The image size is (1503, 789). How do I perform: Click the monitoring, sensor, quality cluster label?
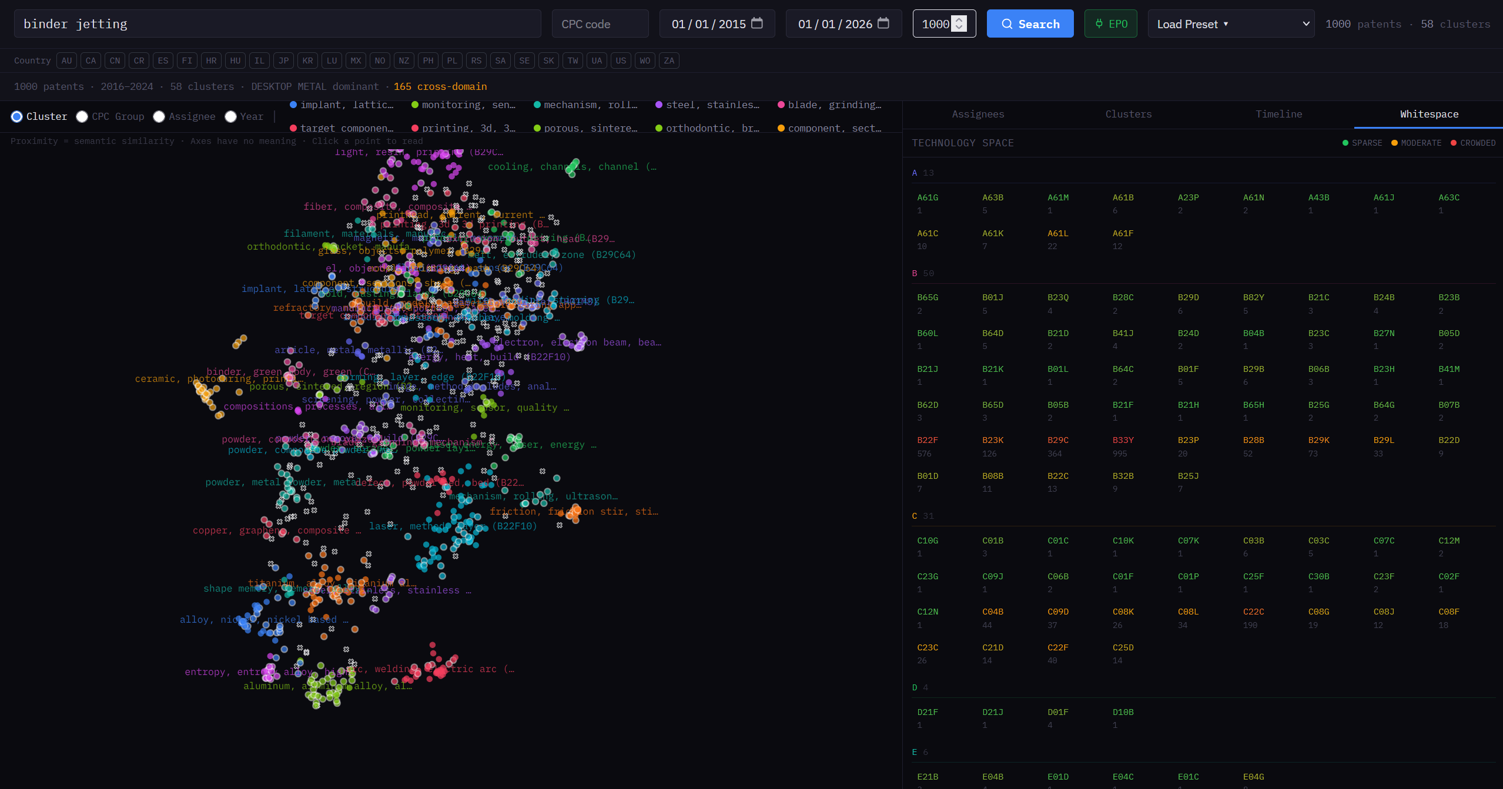[485, 408]
